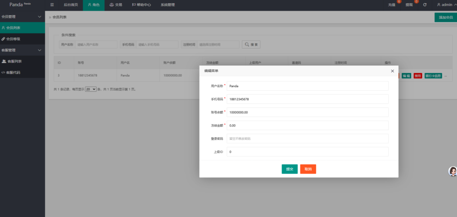Click the refresh icon in the header
This screenshot has width=457, height=217.
[425, 5]
